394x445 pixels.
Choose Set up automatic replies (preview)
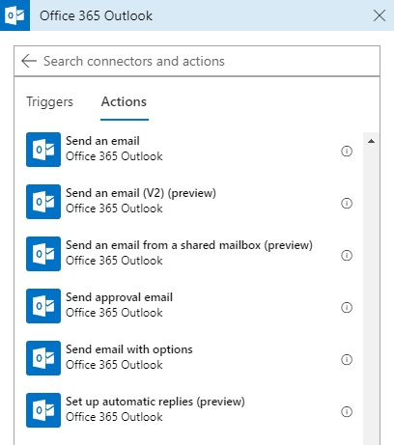(190, 410)
